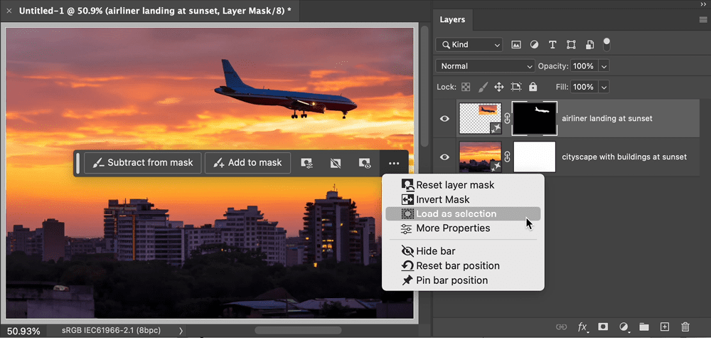This screenshot has width=711, height=338.
Task: Filter layers by shape layer icon
Action: pos(571,44)
